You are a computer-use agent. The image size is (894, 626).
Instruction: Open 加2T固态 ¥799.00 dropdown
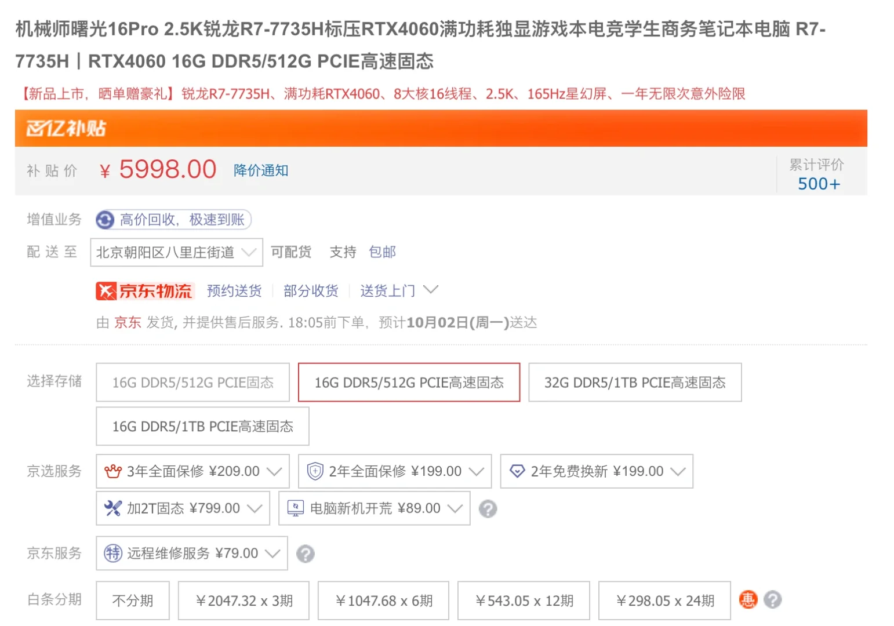pyautogui.click(x=183, y=508)
